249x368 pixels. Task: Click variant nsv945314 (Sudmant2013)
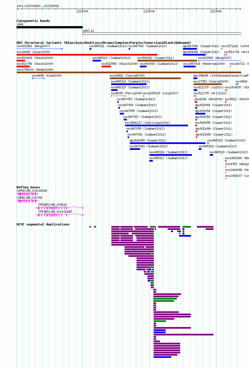pyautogui.click(x=130, y=81)
